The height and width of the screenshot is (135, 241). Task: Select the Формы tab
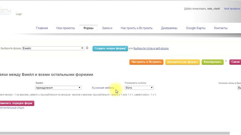click(88, 28)
